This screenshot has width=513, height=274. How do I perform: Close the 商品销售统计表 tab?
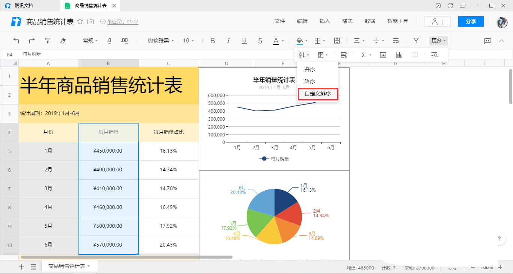114,6
